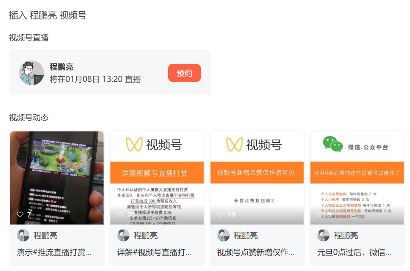The width and height of the screenshot is (410, 271).
Task: Select the 元旦0点过后，微信 video title
Action: (x=354, y=252)
